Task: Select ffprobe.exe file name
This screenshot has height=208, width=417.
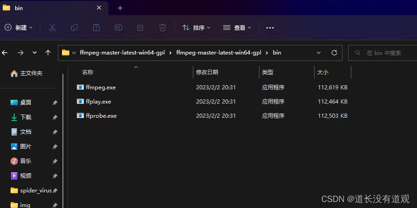Action: pos(101,116)
